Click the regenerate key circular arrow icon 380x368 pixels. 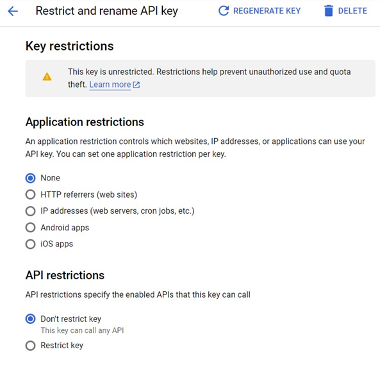pyautogui.click(x=224, y=11)
